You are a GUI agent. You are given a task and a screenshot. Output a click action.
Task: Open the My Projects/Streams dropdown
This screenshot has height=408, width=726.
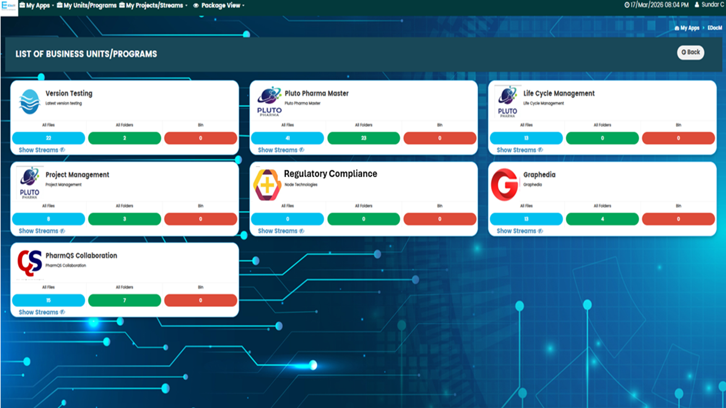153,5
